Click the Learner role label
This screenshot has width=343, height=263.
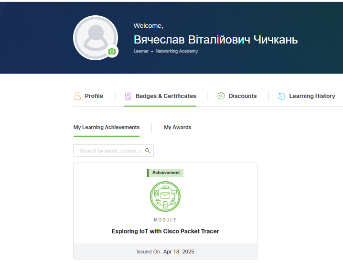pyautogui.click(x=141, y=51)
